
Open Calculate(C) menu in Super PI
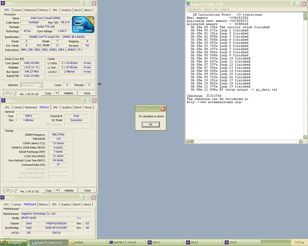click(194, 10)
